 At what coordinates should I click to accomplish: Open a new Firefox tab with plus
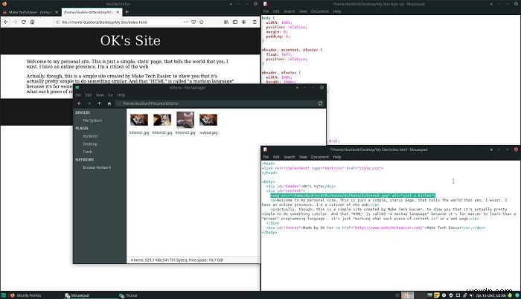pyautogui.click(x=127, y=12)
